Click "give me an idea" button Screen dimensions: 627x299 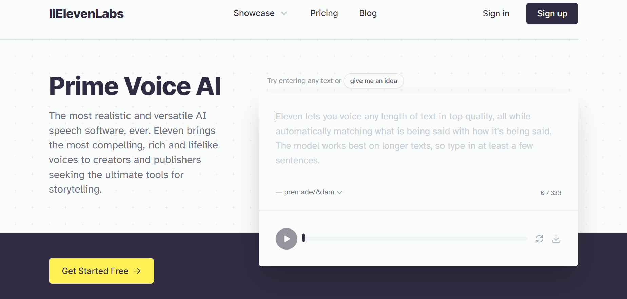coord(373,81)
